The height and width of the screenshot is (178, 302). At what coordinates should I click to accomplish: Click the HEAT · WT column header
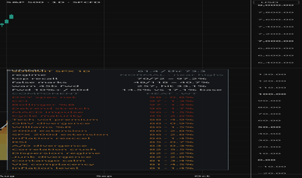tap(172, 94)
